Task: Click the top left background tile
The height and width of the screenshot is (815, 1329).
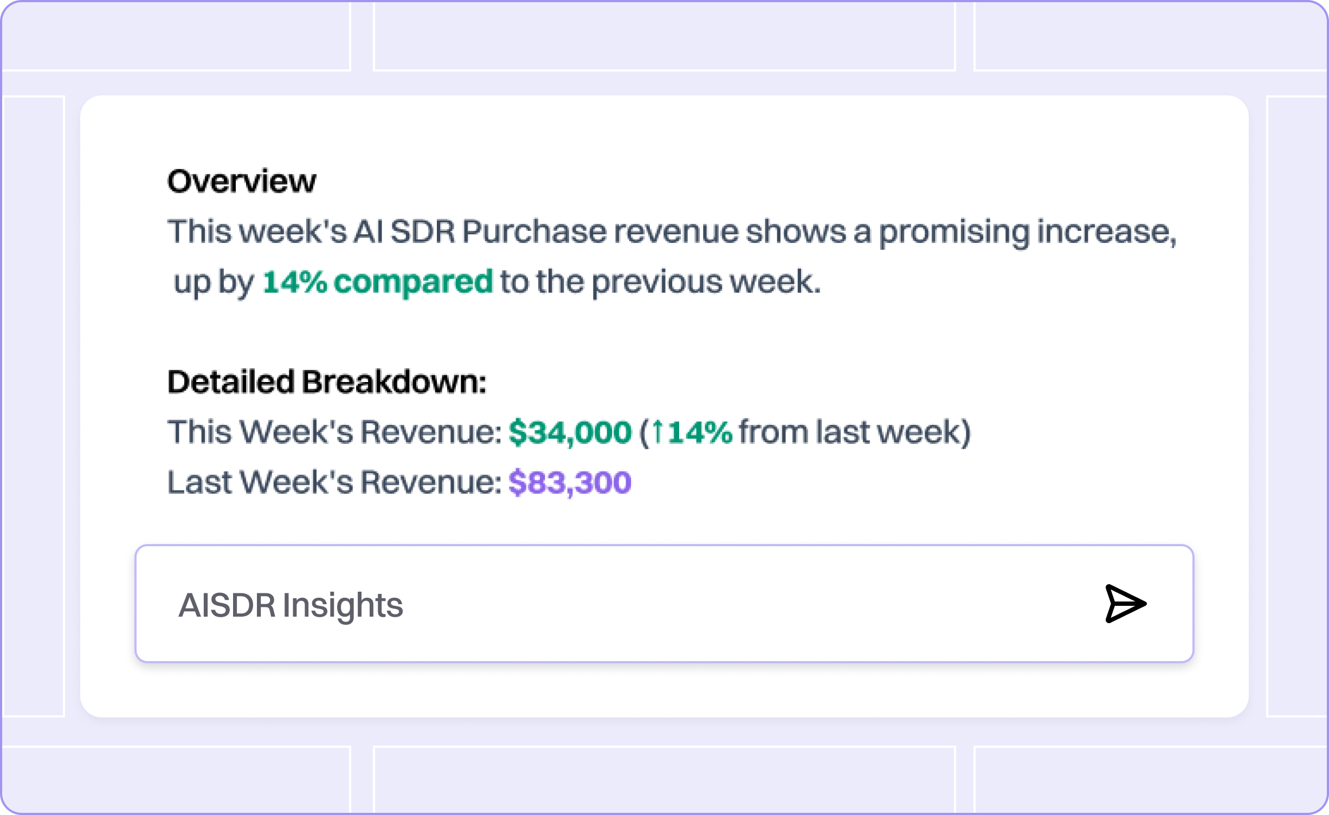Action: 176,36
